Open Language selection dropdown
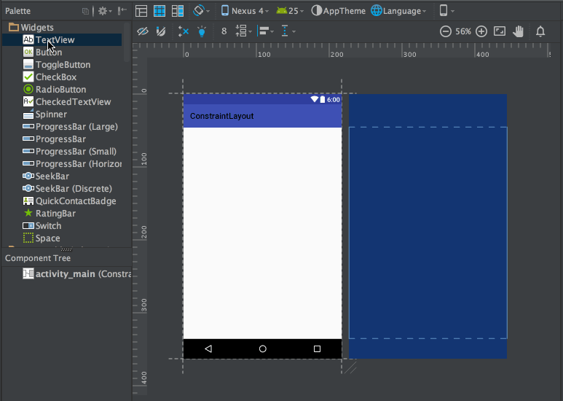This screenshot has width=563, height=401. (398, 11)
